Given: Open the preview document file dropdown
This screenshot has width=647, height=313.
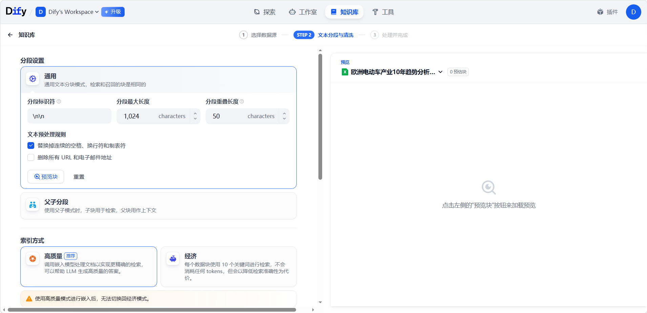Looking at the screenshot, I should pos(440,72).
